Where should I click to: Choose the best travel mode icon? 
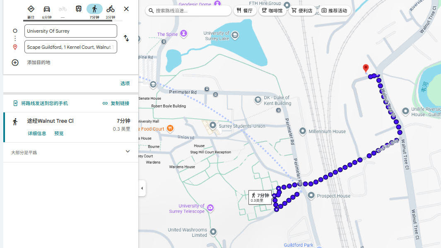point(31,9)
